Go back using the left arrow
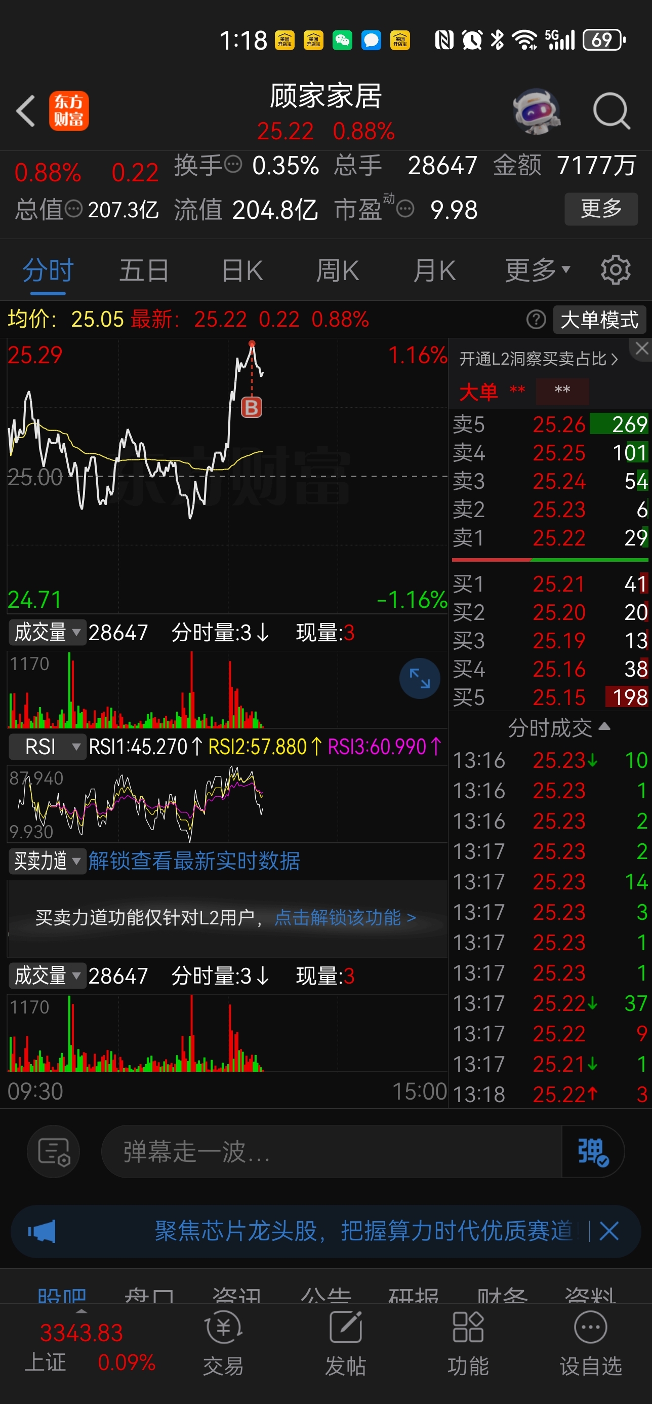This screenshot has height=1404, width=652. (26, 110)
